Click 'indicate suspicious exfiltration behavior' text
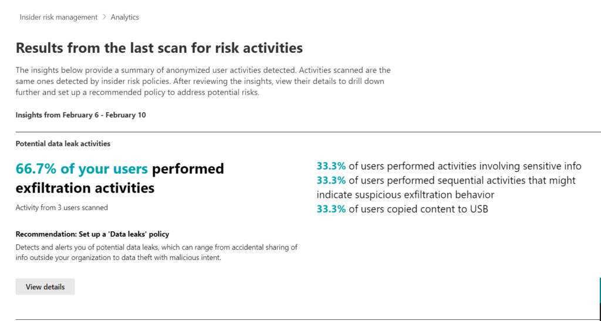Viewport: 601px width, 321px height. [x=406, y=194]
